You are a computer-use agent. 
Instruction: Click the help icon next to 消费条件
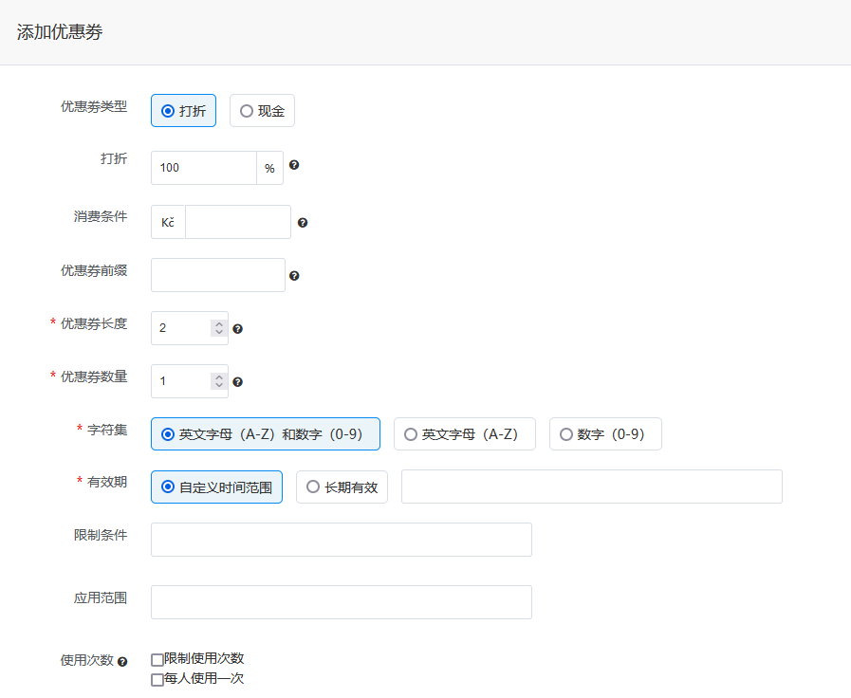coord(302,222)
